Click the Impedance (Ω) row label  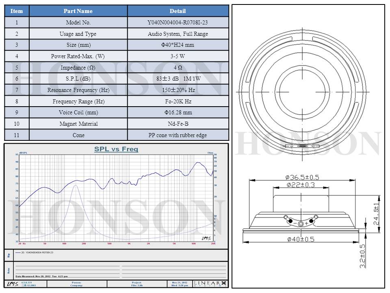tap(78, 68)
